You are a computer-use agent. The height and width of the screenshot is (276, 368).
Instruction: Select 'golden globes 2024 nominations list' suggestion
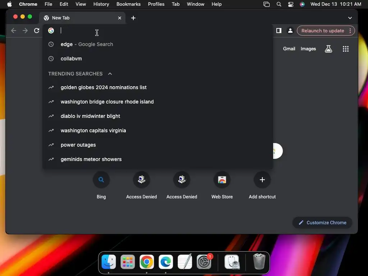coord(158,87)
